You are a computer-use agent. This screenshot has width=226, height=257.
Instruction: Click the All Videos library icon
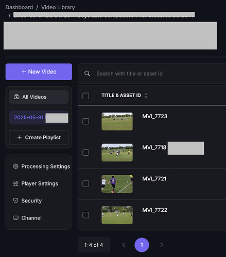point(16,97)
